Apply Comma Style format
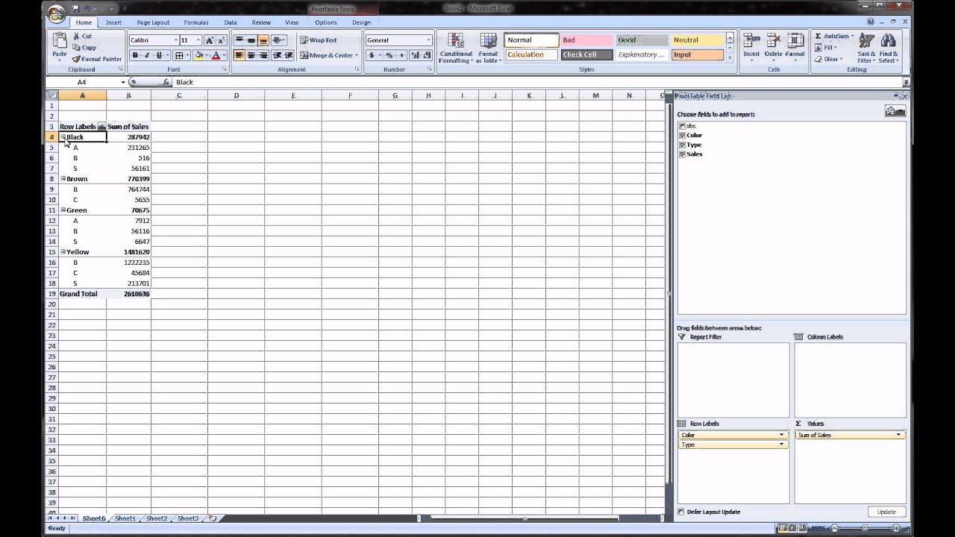This screenshot has width=955, height=537. [401, 55]
